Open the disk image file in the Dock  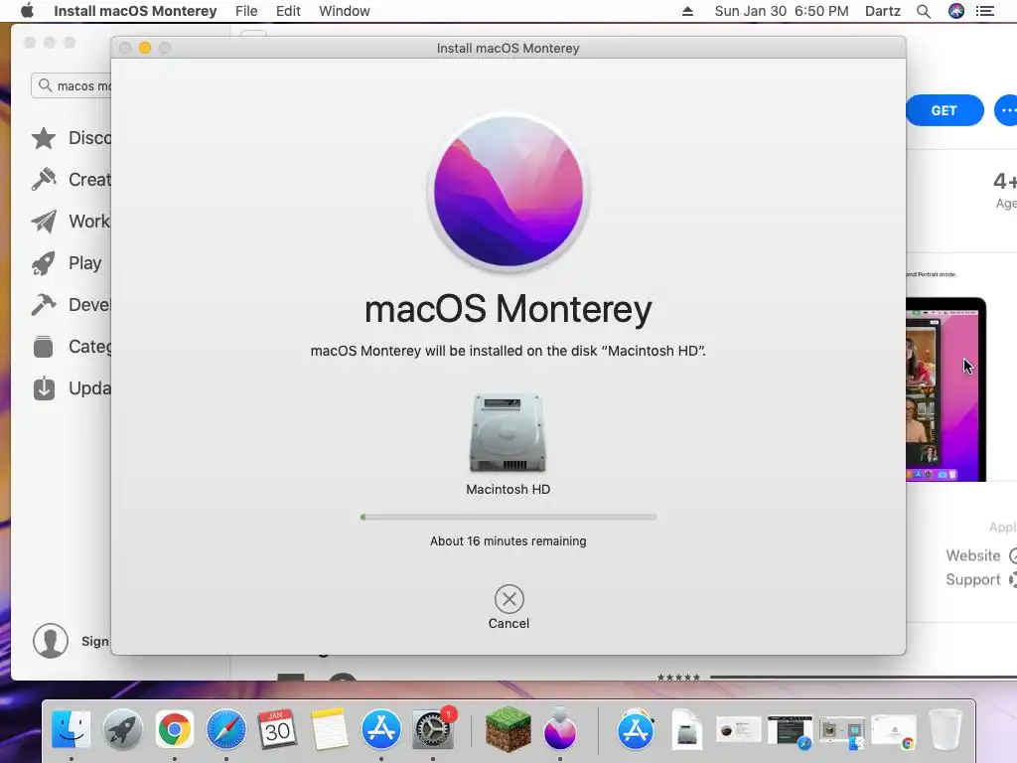pyautogui.click(x=686, y=729)
